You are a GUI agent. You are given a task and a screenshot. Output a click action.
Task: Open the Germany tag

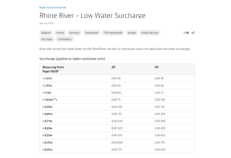pyautogui.click(x=74, y=33)
